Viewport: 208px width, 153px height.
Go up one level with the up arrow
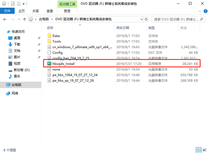24,19
